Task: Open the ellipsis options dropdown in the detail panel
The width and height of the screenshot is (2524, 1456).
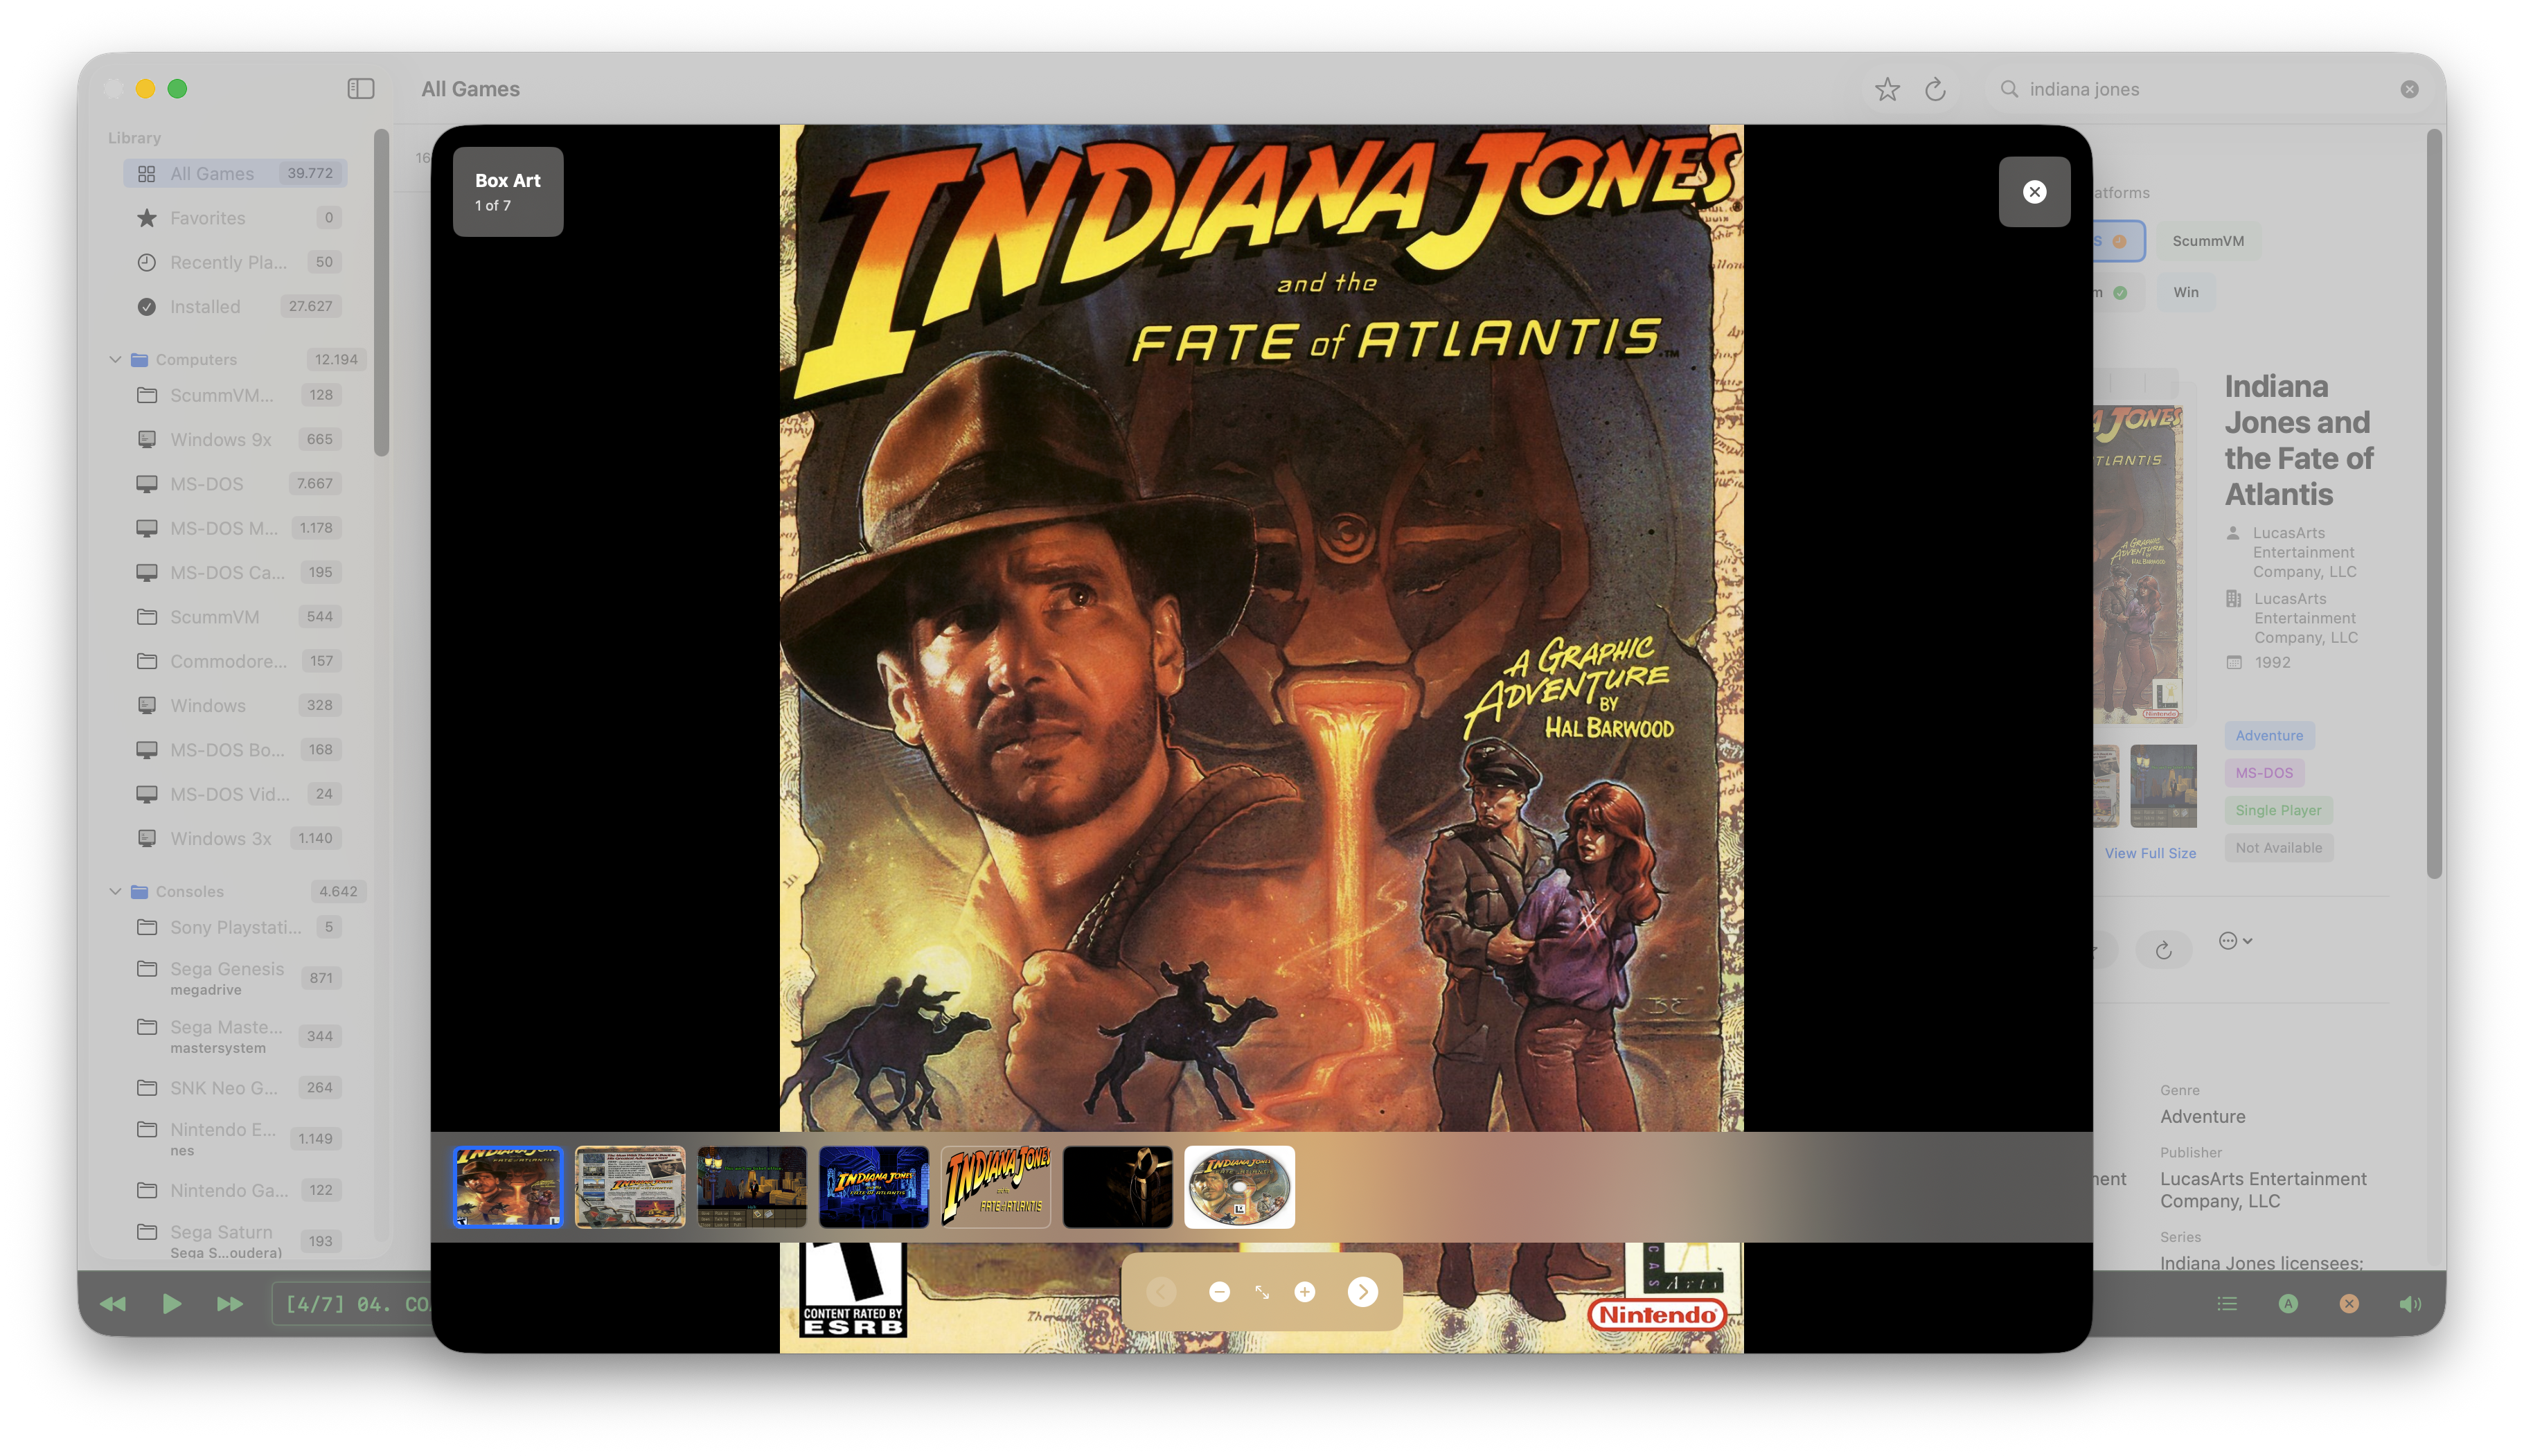Action: [2235, 940]
